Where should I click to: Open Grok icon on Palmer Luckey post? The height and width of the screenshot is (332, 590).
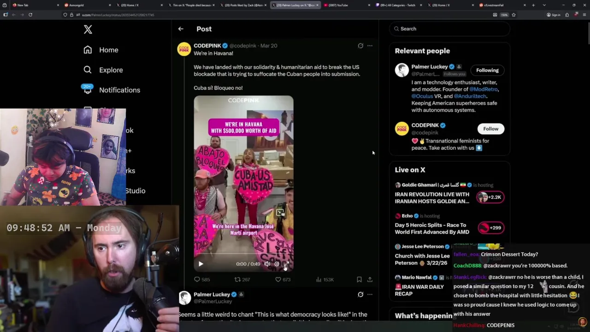pos(360,294)
